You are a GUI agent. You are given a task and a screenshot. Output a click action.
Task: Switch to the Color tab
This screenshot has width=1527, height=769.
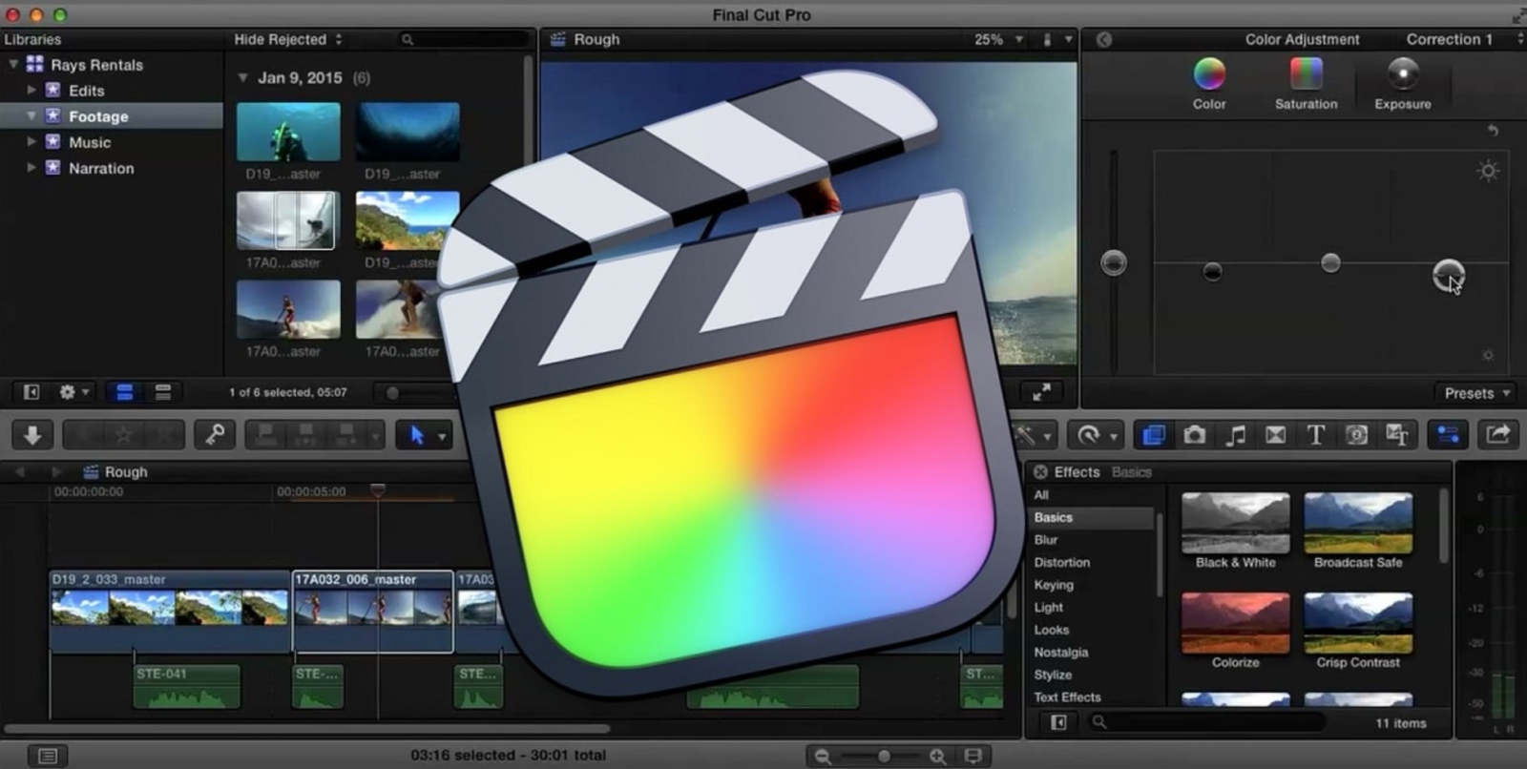[x=1209, y=84]
